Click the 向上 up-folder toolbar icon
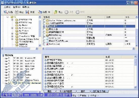 coord(56,12)
